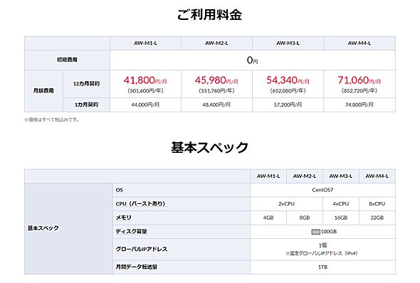The width and height of the screenshot is (420, 283).
Task: Click the 12カ月契約 row label
Action: point(86,84)
